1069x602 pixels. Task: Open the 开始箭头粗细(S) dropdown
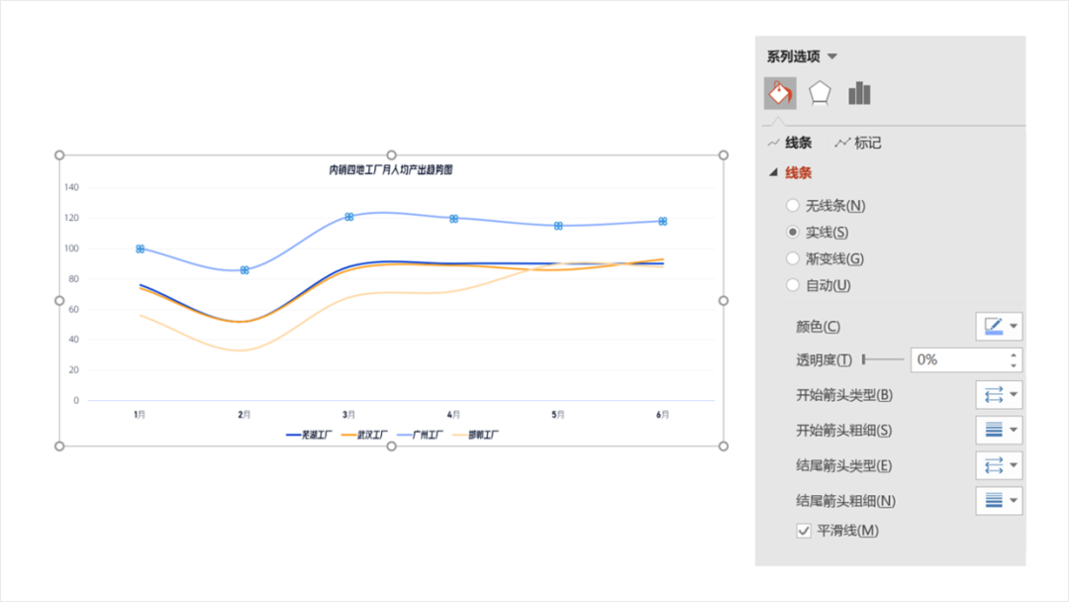(x=999, y=430)
